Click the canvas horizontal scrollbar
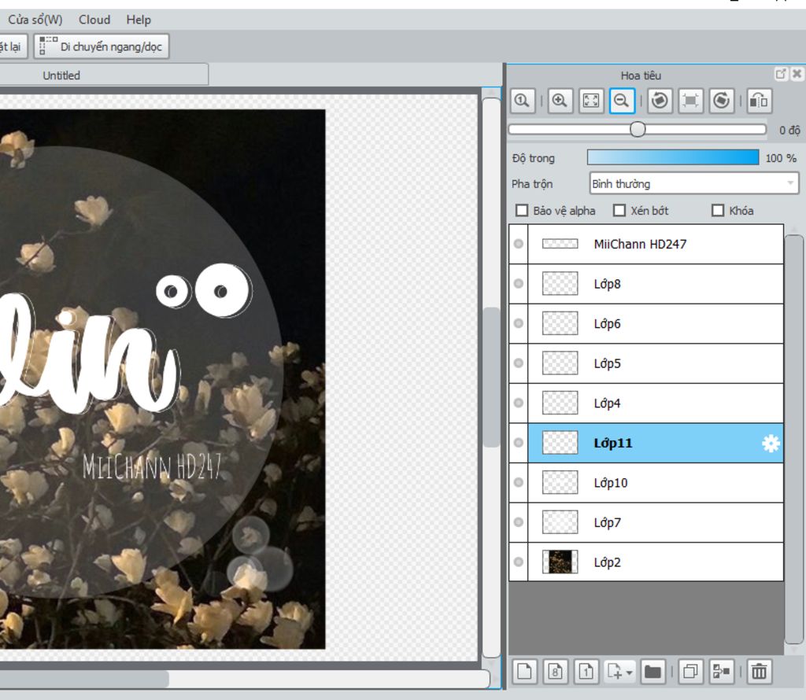Viewport: 806px width, 700px height. 84,679
